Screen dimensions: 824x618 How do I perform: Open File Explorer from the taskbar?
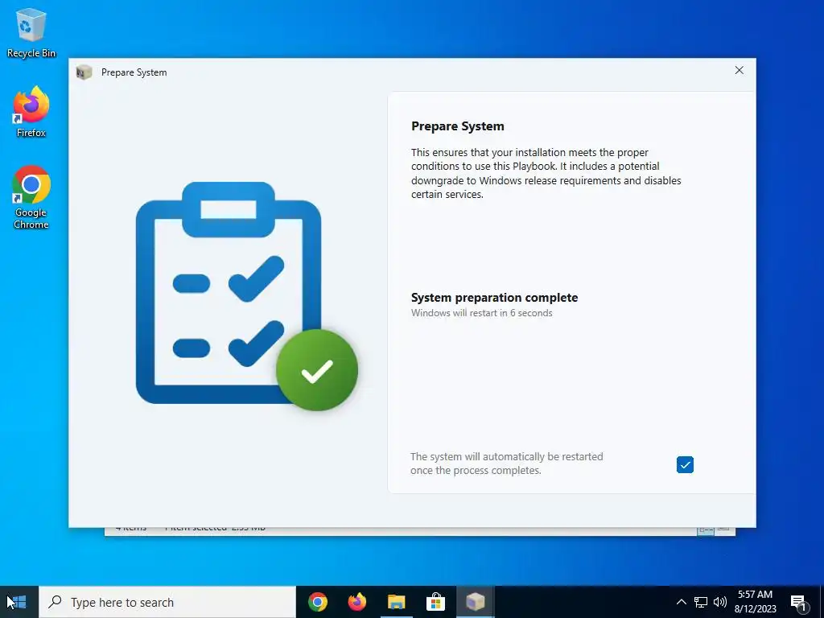click(x=396, y=602)
